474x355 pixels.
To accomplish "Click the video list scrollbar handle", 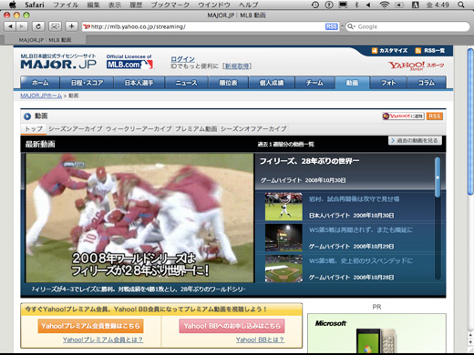I will pos(438,177).
